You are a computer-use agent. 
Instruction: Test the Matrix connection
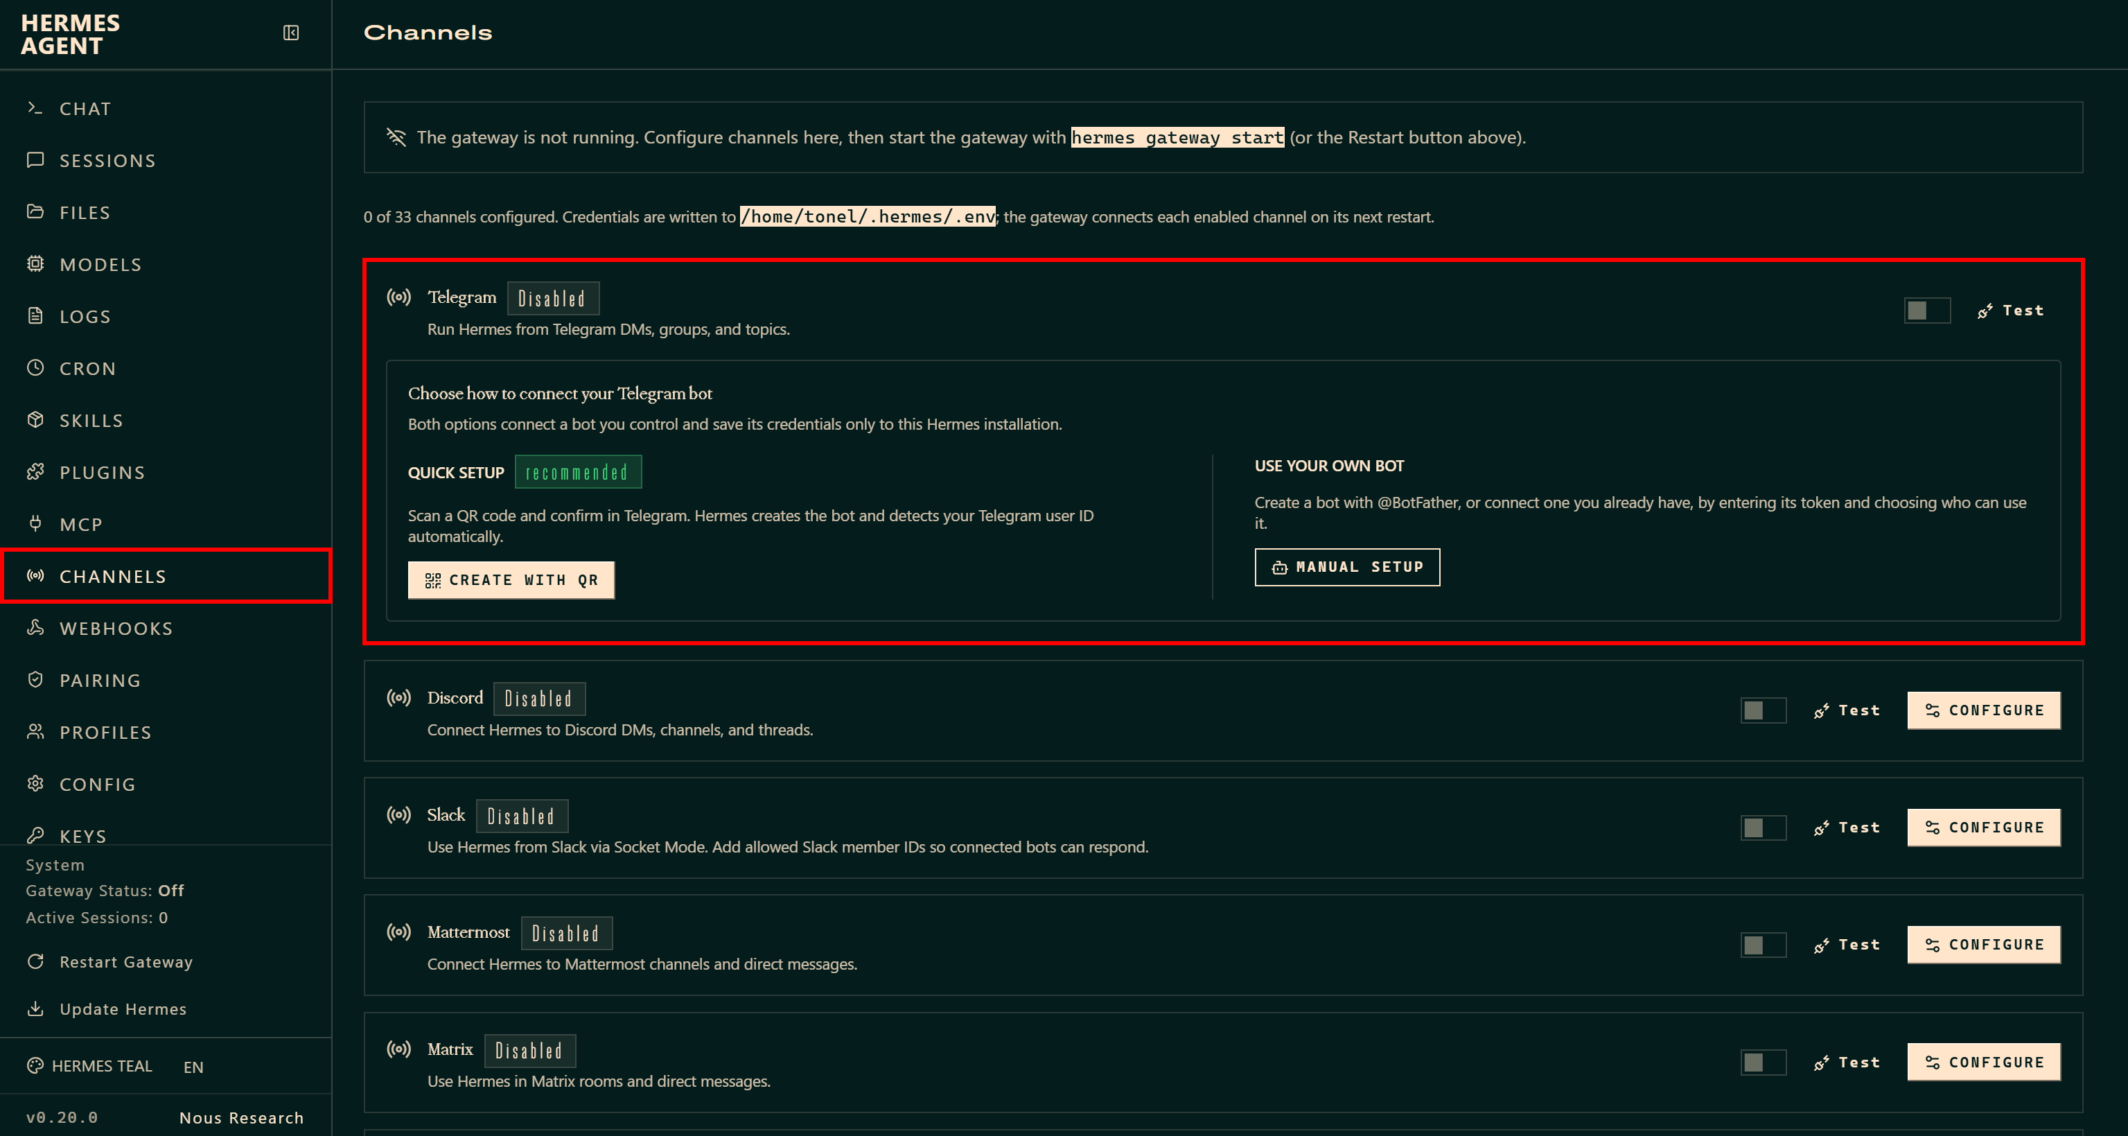tap(1846, 1063)
